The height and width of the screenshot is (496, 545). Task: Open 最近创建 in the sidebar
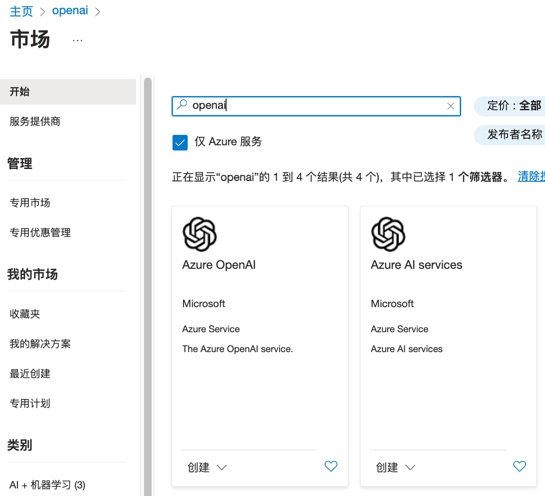[x=30, y=373]
